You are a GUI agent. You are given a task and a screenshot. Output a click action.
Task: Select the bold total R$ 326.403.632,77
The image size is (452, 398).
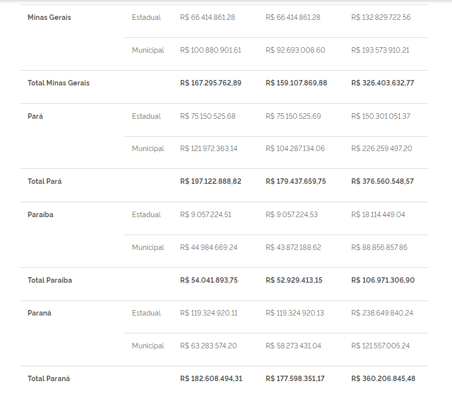coord(382,83)
